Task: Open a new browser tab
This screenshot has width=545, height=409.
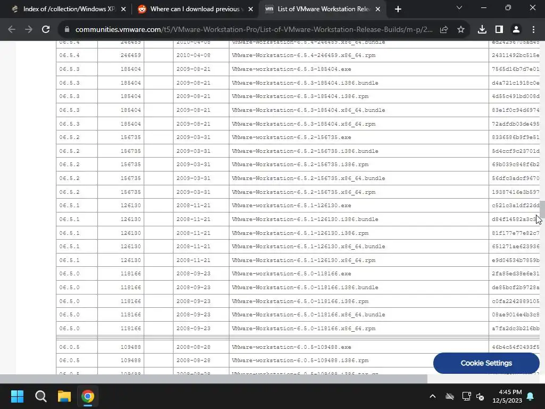Action: 398,9
